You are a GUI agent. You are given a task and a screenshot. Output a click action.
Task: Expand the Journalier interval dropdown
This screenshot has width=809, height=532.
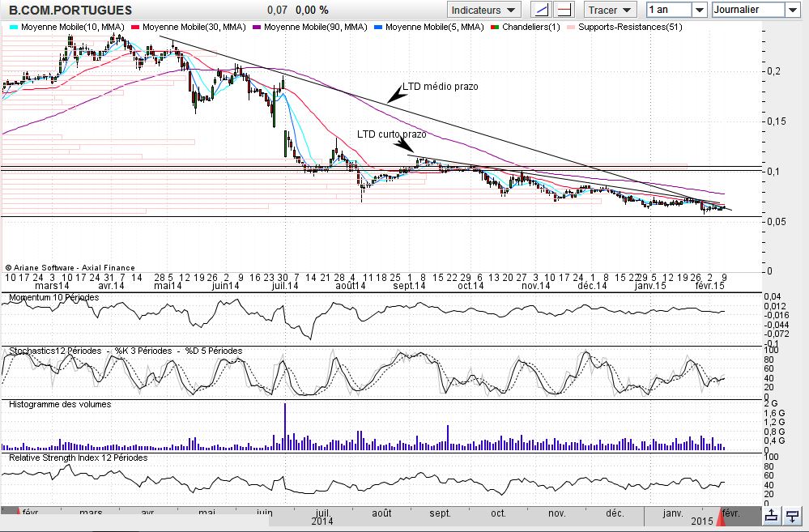coord(791,10)
